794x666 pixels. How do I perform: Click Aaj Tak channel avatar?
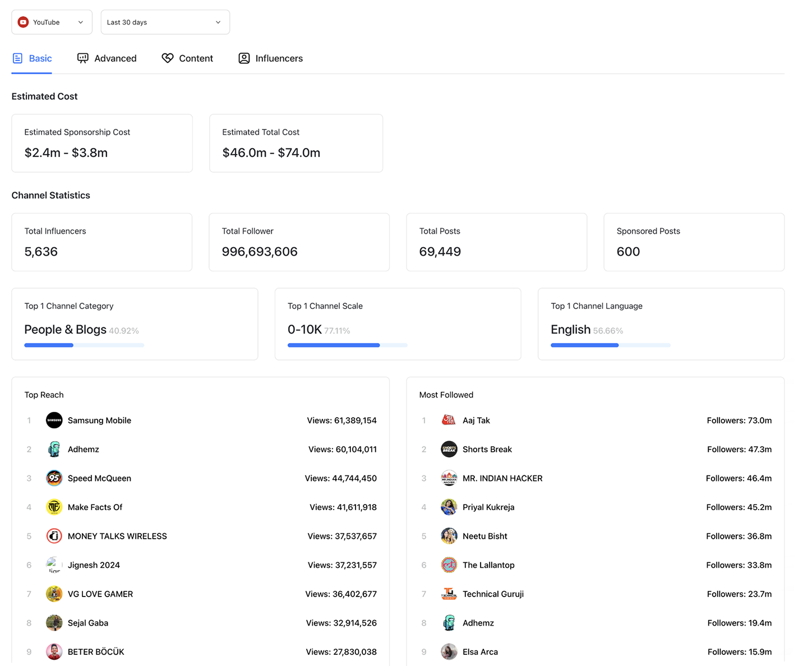[449, 420]
